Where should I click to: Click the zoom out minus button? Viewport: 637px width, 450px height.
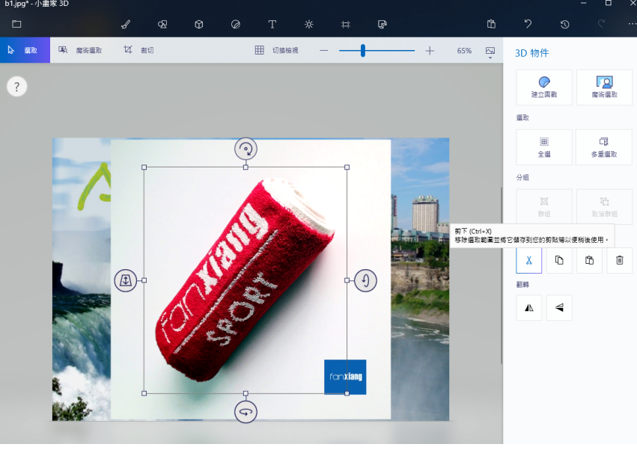pyautogui.click(x=324, y=51)
